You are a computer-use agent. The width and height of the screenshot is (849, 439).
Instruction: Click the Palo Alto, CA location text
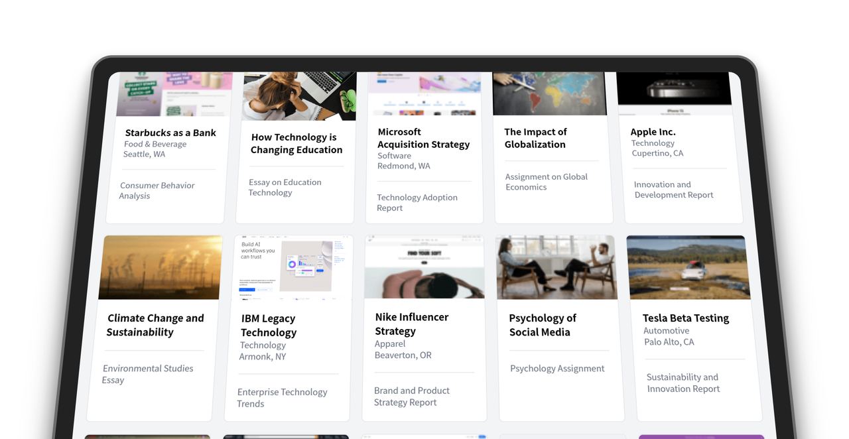(669, 342)
